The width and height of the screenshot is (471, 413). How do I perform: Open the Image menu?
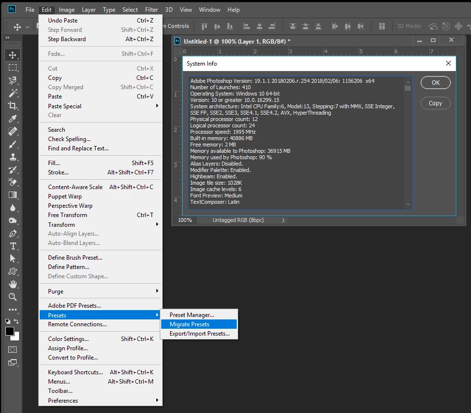click(67, 10)
